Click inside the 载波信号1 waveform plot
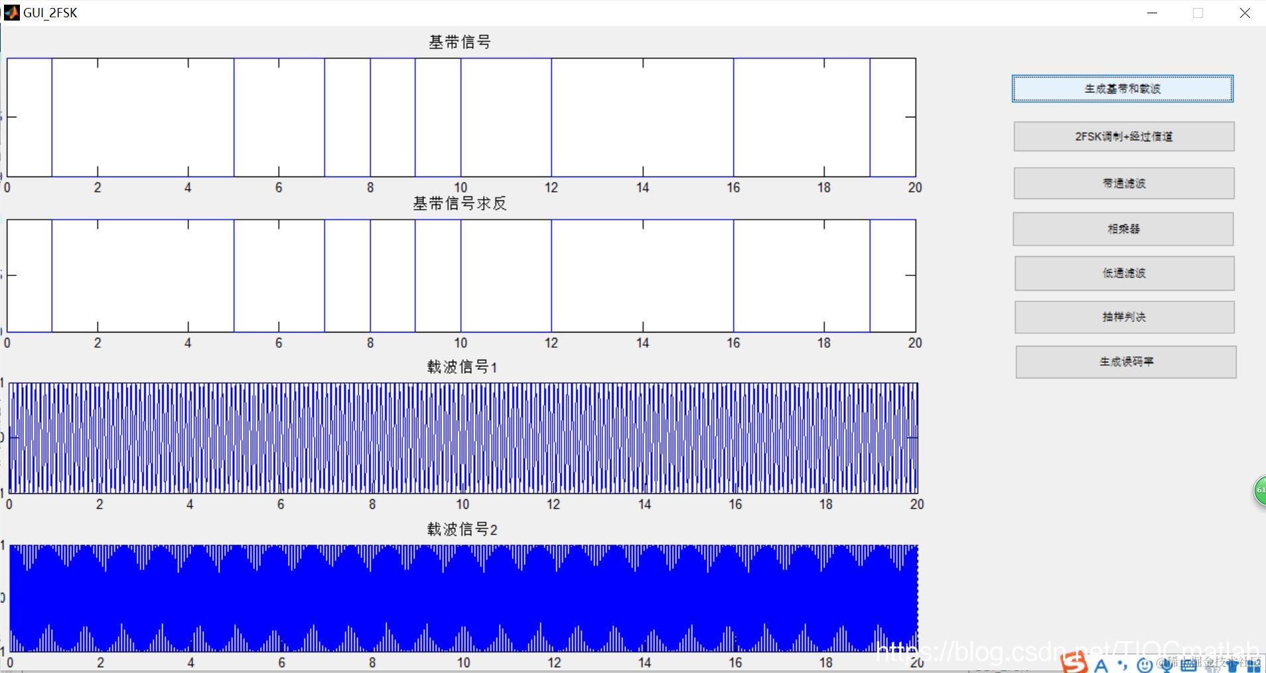The image size is (1266, 673). 463,438
